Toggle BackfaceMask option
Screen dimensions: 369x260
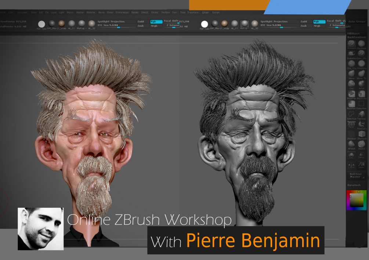(357, 37)
